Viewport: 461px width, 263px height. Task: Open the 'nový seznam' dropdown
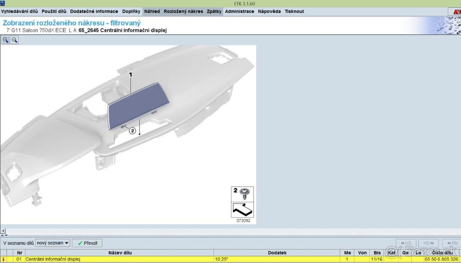point(53,243)
